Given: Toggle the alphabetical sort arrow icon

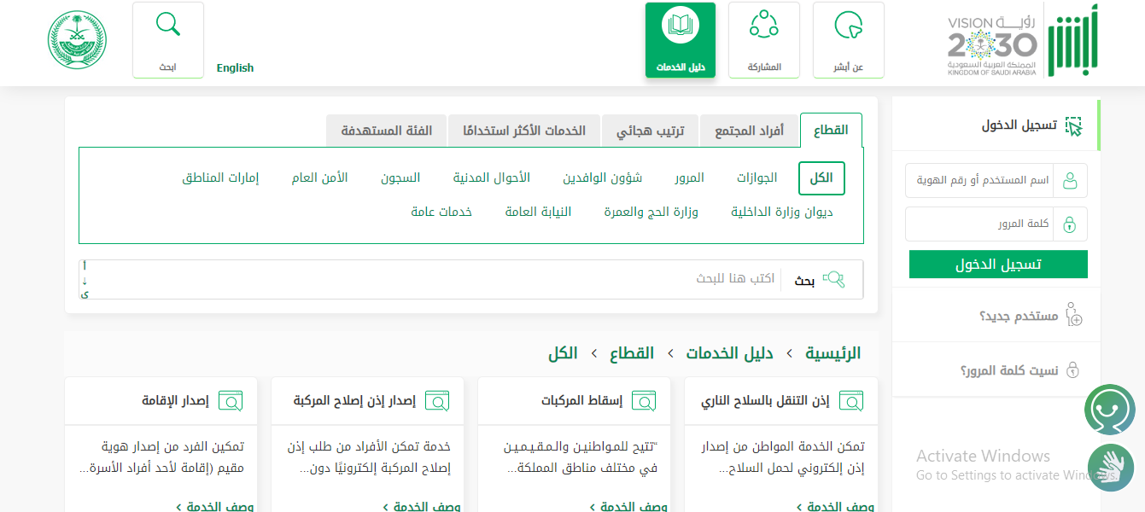Looking at the screenshot, I should click(x=85, y=280).
